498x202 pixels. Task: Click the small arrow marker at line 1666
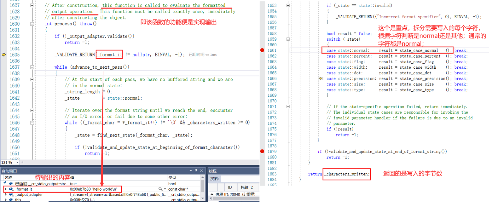point(321,78)
